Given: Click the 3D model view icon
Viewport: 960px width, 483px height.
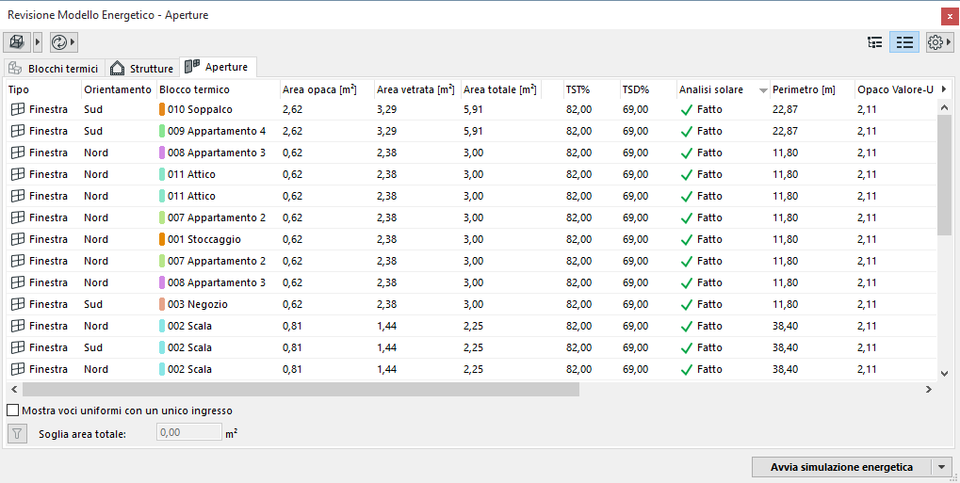Looking at the screenshot, I should 17,42.
